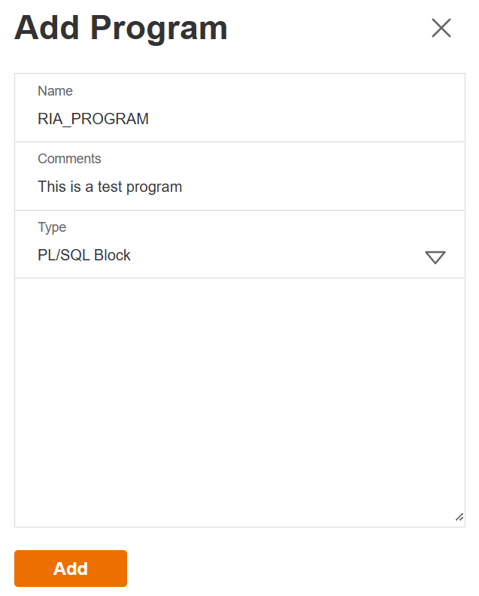The height and width of the screenshot is (596, 479).
Task: Click the Comments field label
Action: pos(69,159)
